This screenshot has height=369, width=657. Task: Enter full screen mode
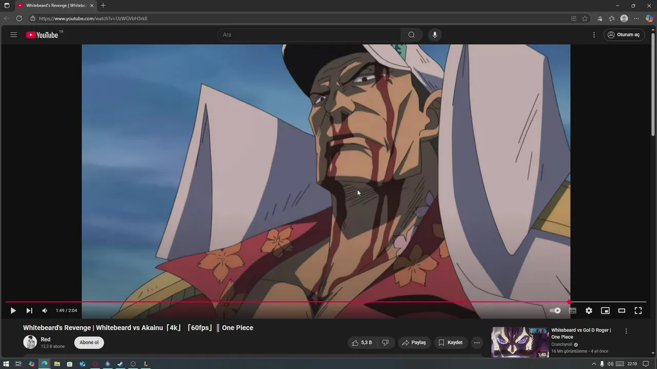point(638,311)
